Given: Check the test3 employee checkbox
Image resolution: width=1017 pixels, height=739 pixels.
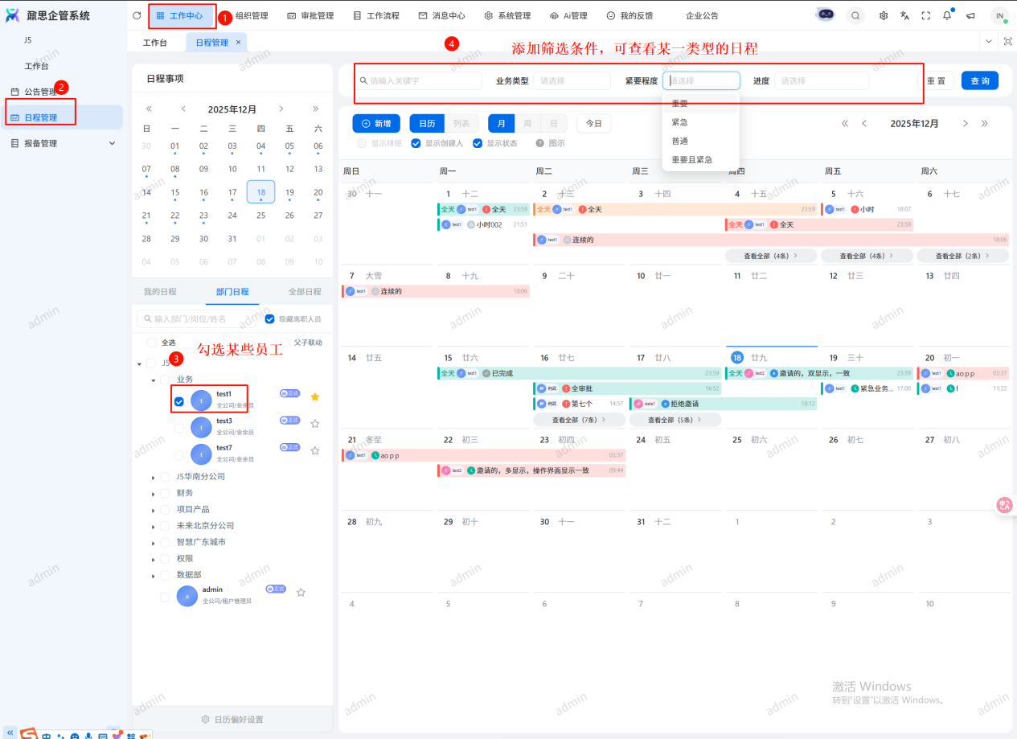Looking at the screenshot, I should [179, 428].
